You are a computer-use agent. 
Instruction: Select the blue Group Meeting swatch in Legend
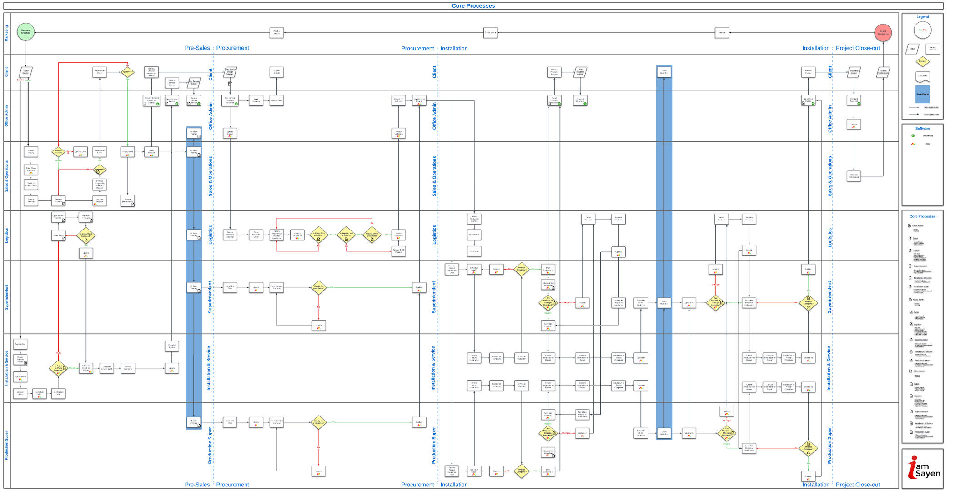pos(922,94)
